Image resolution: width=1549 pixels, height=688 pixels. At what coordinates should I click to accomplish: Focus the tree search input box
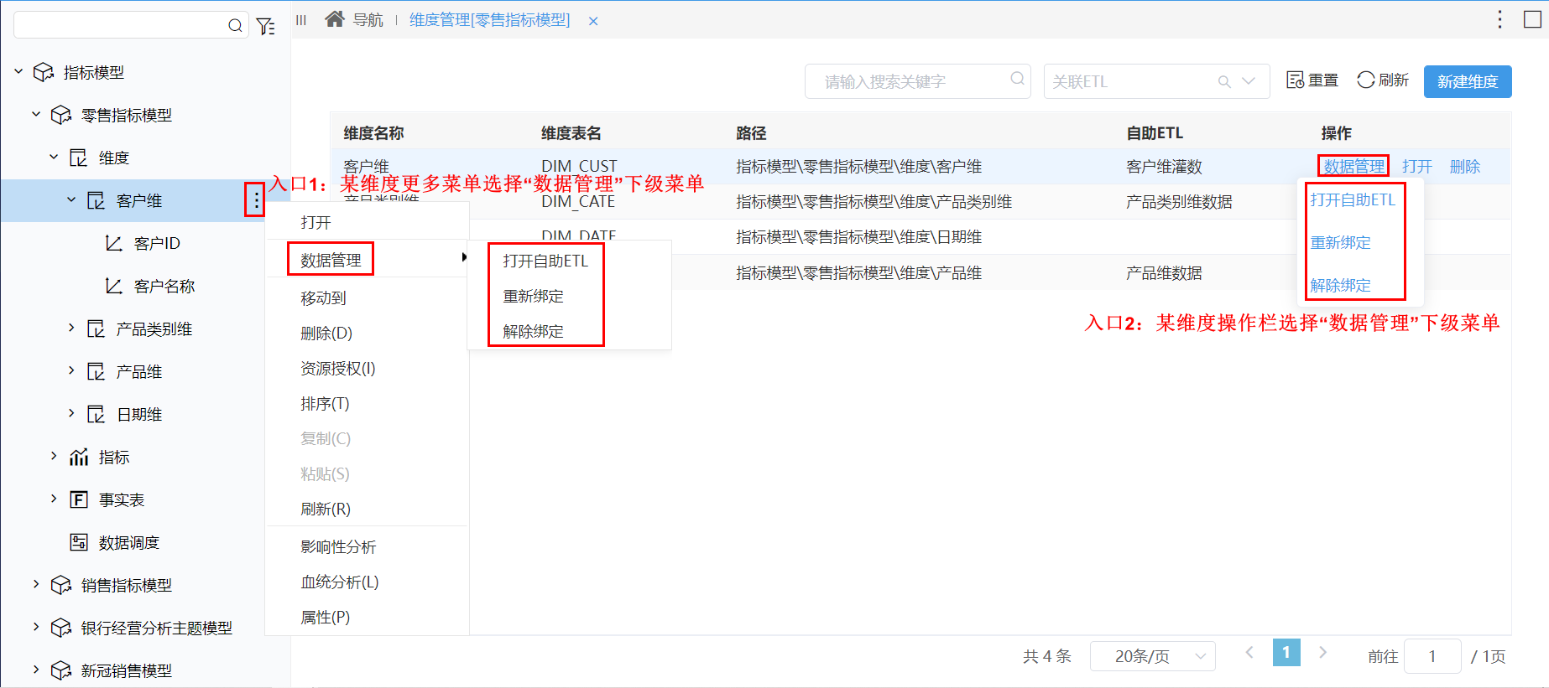point(131,25)
